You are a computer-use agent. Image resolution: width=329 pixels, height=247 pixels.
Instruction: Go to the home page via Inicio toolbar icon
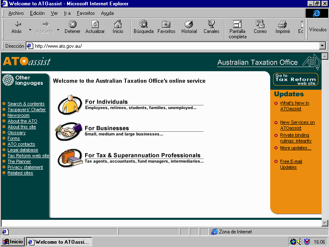(118, 27)
